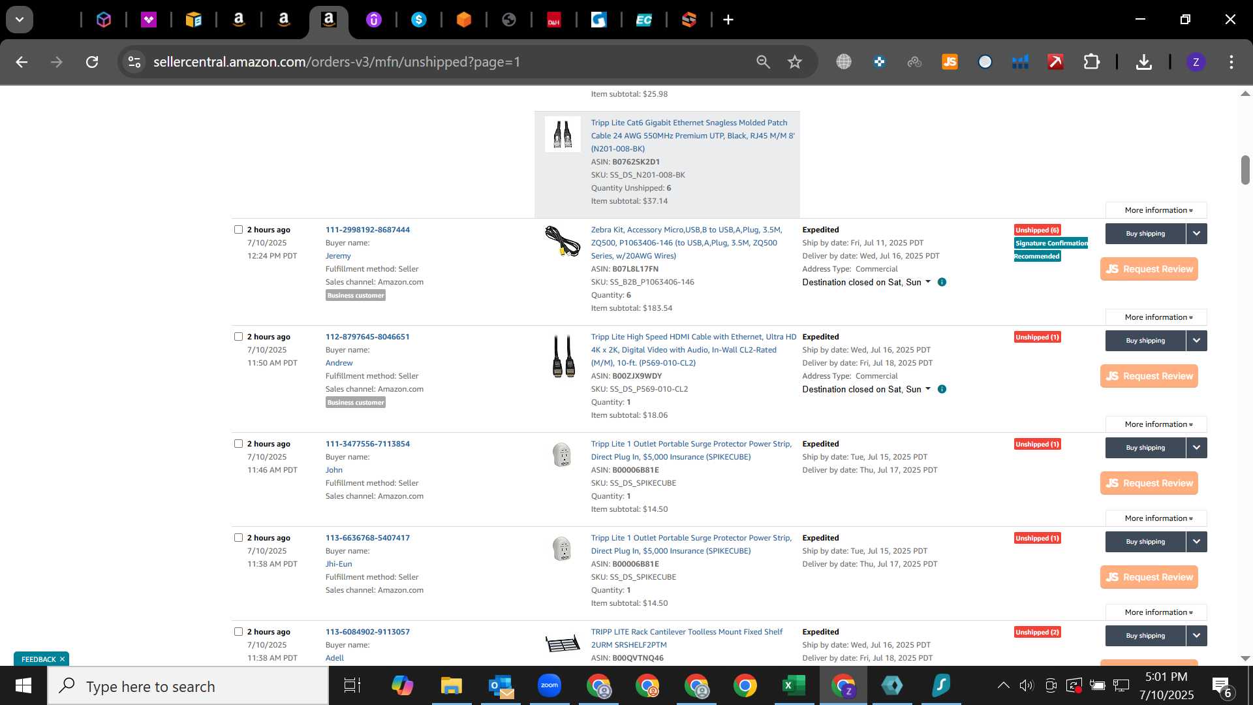The height and width of the screenshot is (705, 1253).
Task: Expand Buy shipping dropdown arrow for Adell's order
Action: click(1196, 636)
